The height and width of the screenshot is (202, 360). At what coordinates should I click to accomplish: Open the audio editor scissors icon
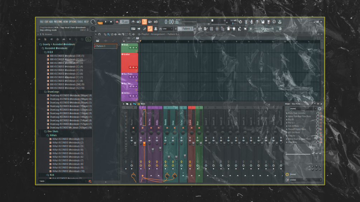[x=246, y=22]
